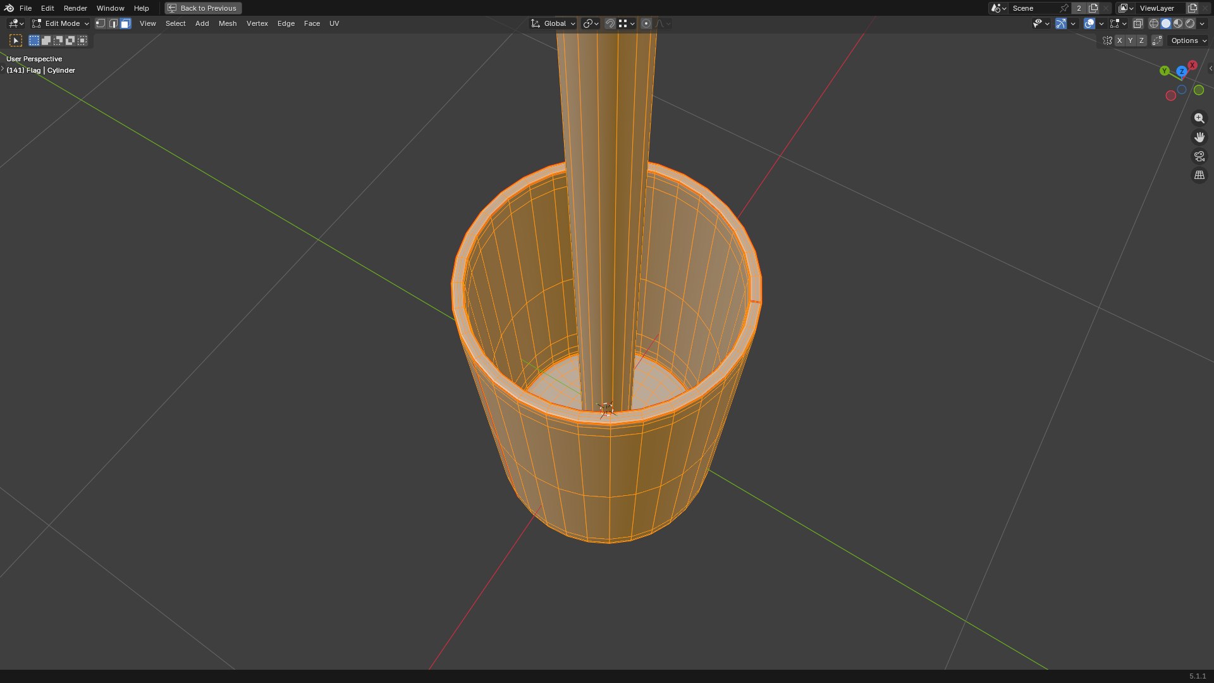Open the Edit Mode selector dropdown
This screenshot has width=1214, height=683.
pyautogui.click(x=61, y=23)
